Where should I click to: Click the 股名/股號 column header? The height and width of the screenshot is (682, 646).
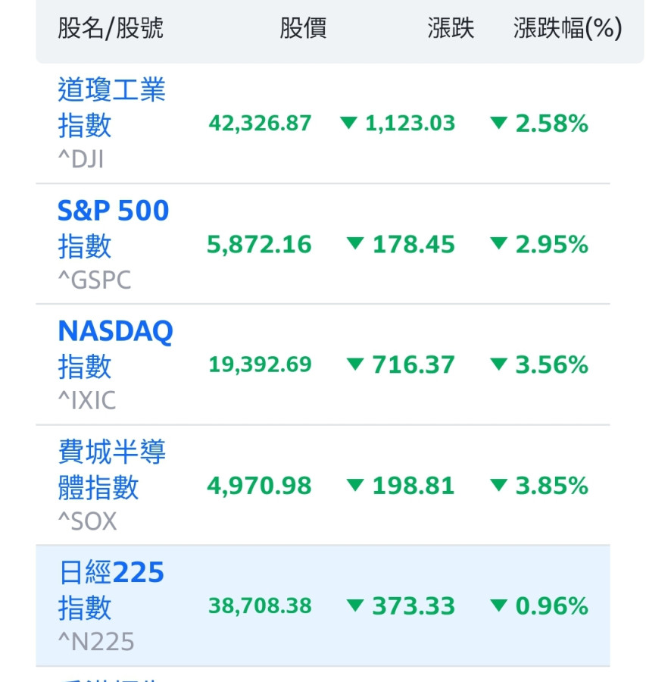tap(111, 29)
